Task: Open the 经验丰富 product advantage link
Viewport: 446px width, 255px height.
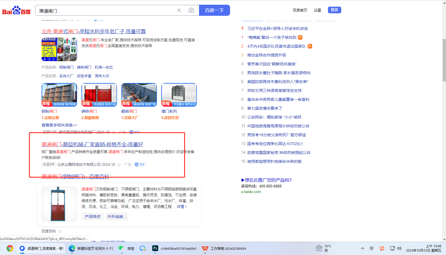Action: coord(84,76)
